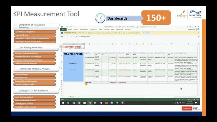Image resolution: width=217 pixels, height=122 pixels.
Task: Click Previous Month Comparison button
Action: coord(35,81)
